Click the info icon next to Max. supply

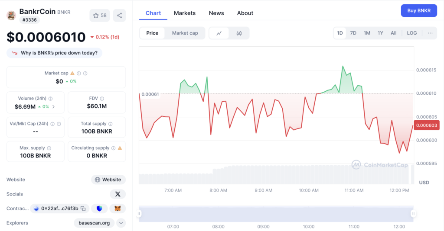coord(49,148)
